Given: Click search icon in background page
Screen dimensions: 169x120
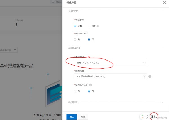Looking at the screenshot, I should tap(53, 2).
